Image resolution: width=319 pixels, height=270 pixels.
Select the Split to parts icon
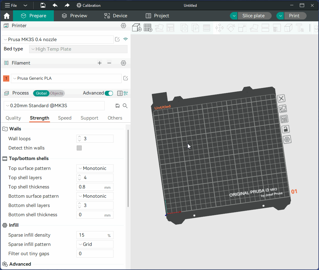pyautogui.click(x=195, y=27)
